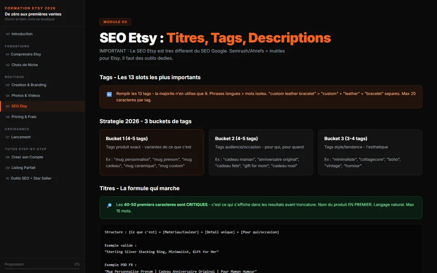The image size is (437, 273).
Task: Click 'Tags audience/occasion' description
Action: (x=259, y=147)
